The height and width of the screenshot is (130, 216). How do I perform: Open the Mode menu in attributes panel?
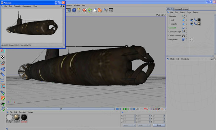point(172,59)
